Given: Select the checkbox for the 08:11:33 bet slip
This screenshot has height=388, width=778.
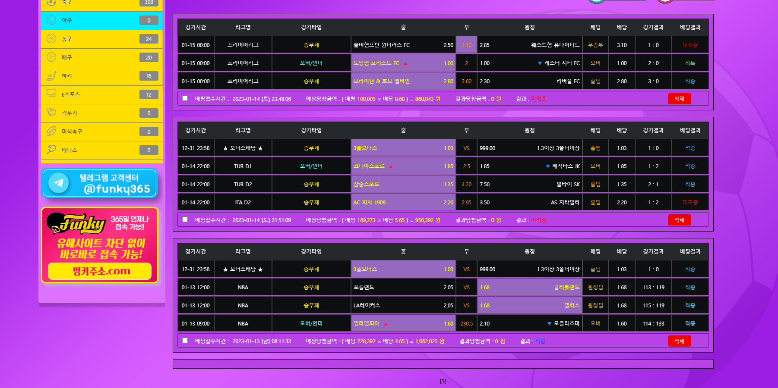Looking at the screenshot, I should tap(185, 341).
